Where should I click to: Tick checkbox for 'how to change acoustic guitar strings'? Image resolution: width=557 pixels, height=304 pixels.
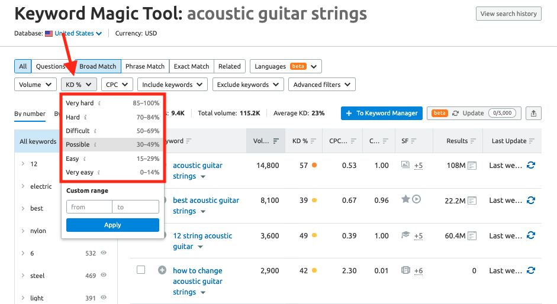[141, 270]
